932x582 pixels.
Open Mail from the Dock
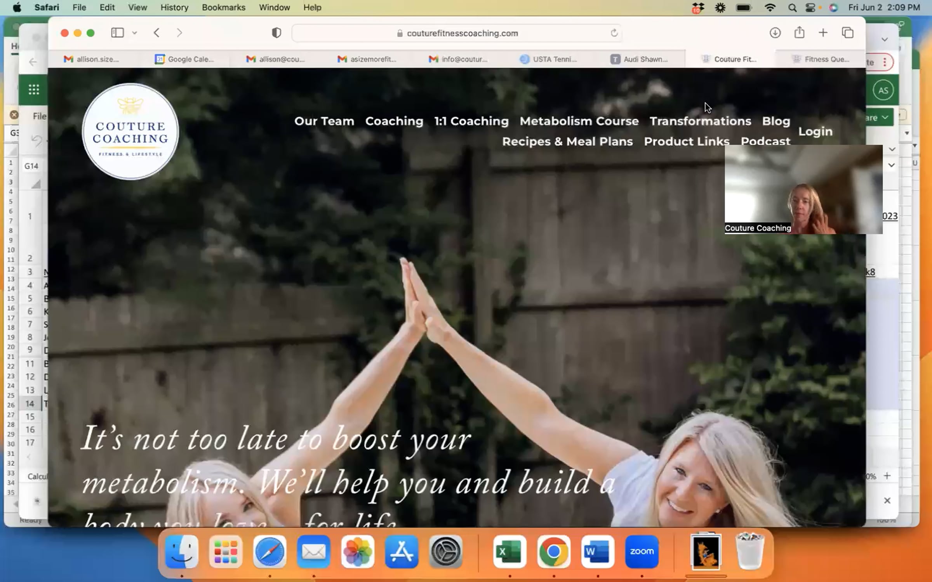click(x=313, y=551)
